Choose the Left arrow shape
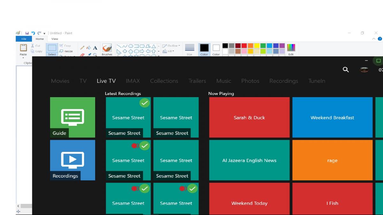Viewport: 383px width, 215px height. click(x=148, y=51)
